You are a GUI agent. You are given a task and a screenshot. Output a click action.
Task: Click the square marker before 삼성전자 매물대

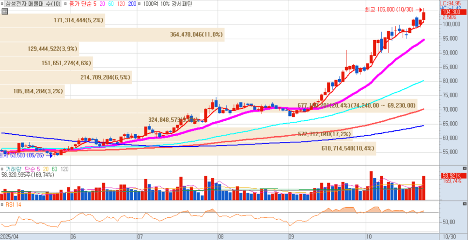(2, 4)
